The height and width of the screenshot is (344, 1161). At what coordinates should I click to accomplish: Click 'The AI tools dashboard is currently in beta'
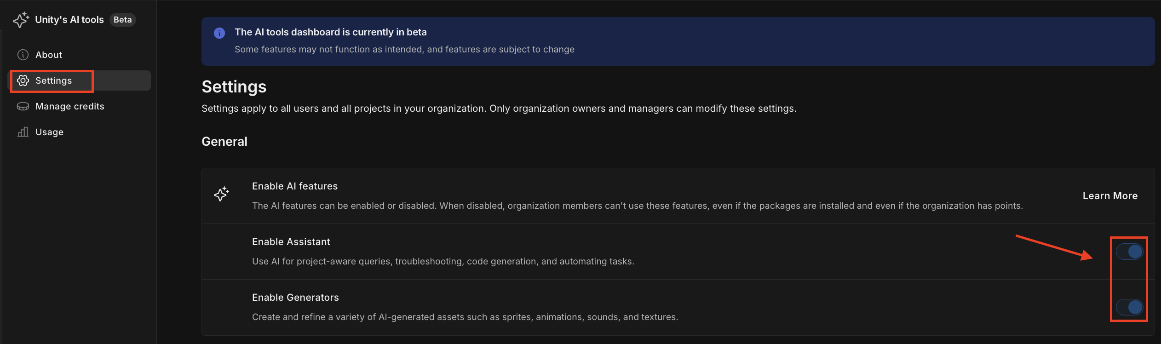tap(331, 32)
